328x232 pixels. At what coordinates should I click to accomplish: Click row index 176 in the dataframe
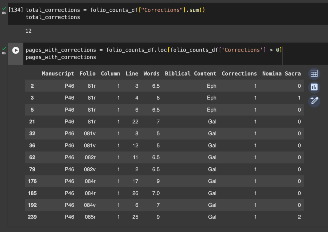coord(32,181)
